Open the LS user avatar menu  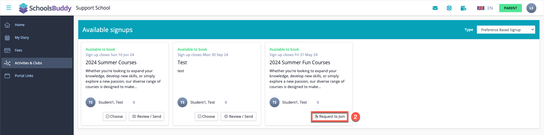click(x=531, y=8)
